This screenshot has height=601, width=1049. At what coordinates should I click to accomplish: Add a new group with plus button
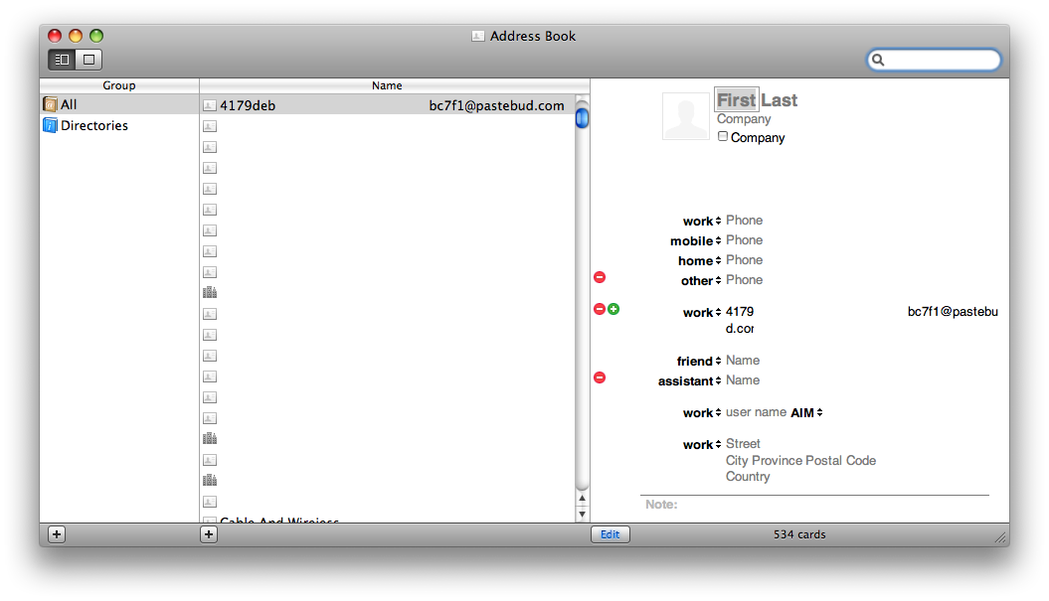[x=57, y=534]
